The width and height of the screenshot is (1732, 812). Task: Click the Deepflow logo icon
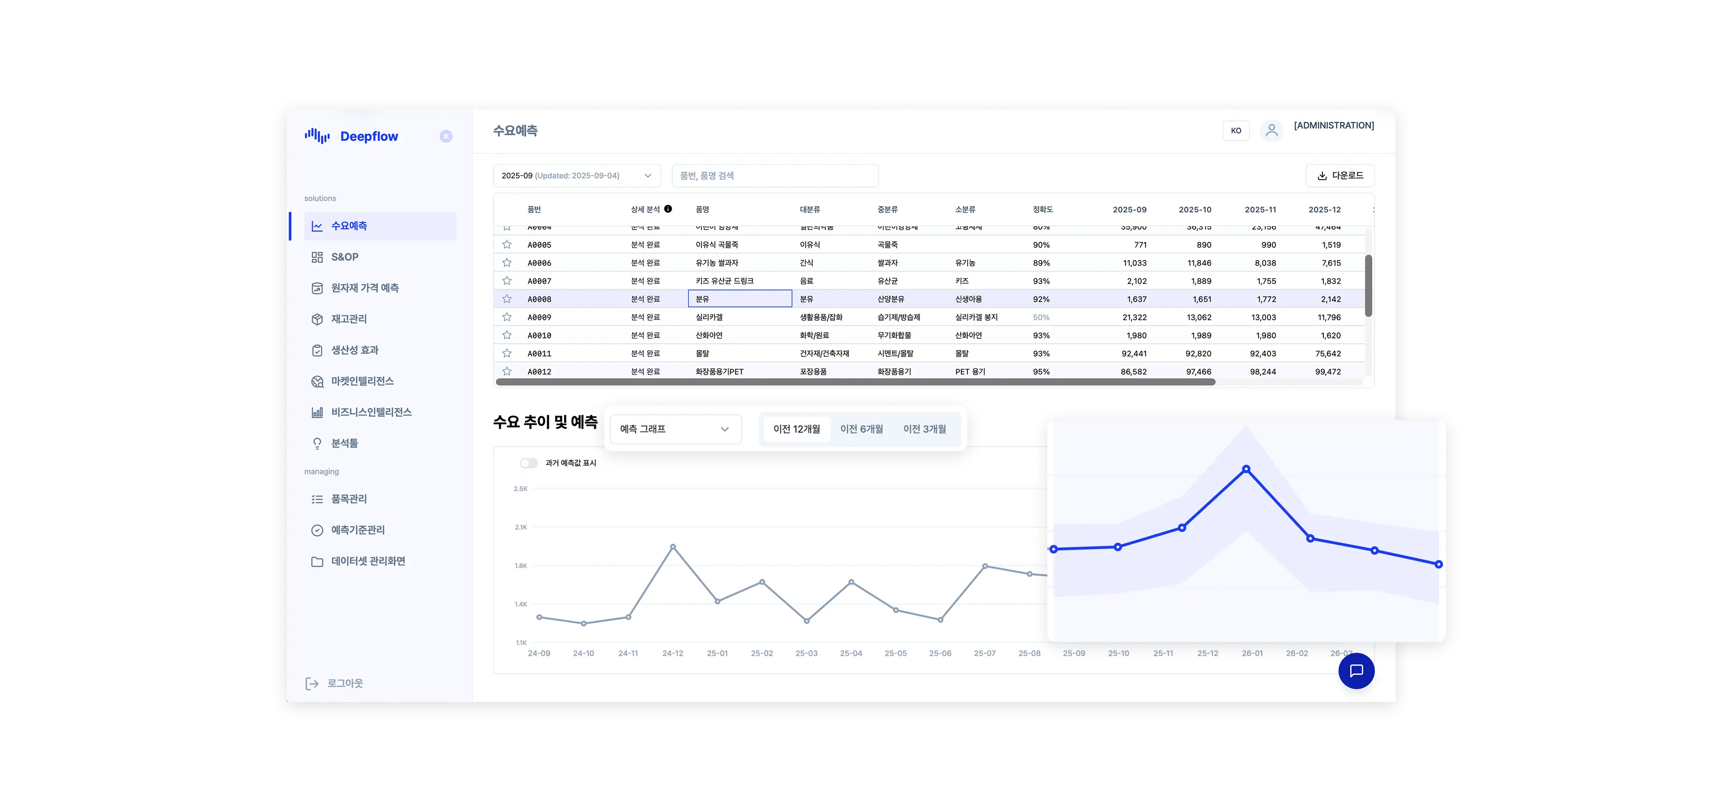pyautogui.click(x=317, y=136)
